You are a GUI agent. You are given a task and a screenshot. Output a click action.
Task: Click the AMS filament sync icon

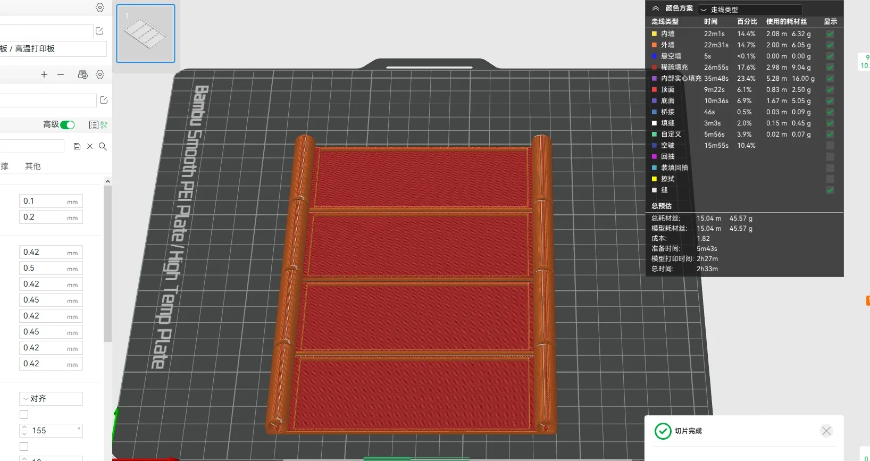pos(82,74)
